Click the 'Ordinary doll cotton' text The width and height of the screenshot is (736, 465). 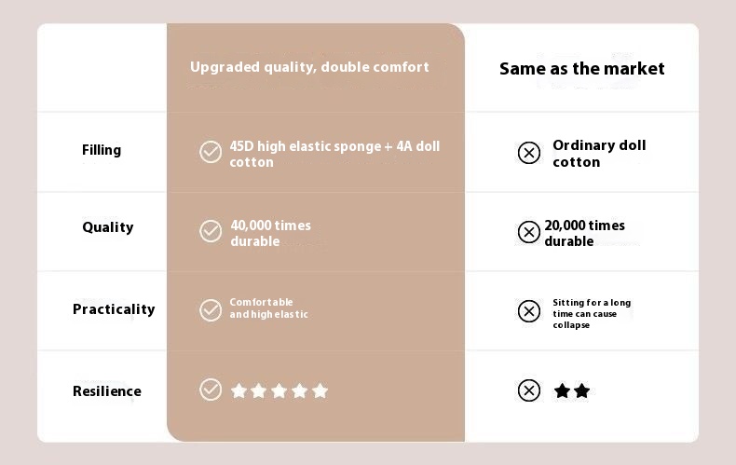[x=599, y=154]
